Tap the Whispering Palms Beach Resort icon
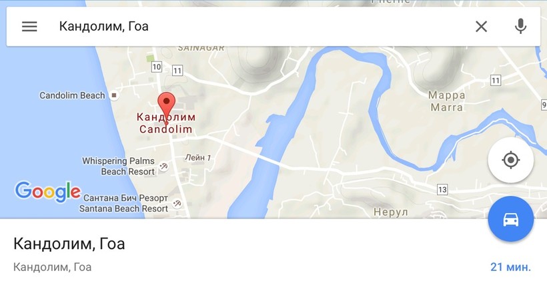The width and height of the screenshot is (547, 307). click(163, 166)
